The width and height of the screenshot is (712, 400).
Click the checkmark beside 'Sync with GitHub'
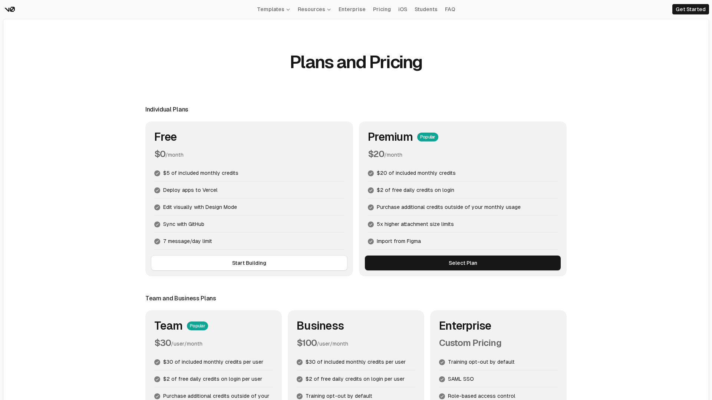click(x=157, y=224)
